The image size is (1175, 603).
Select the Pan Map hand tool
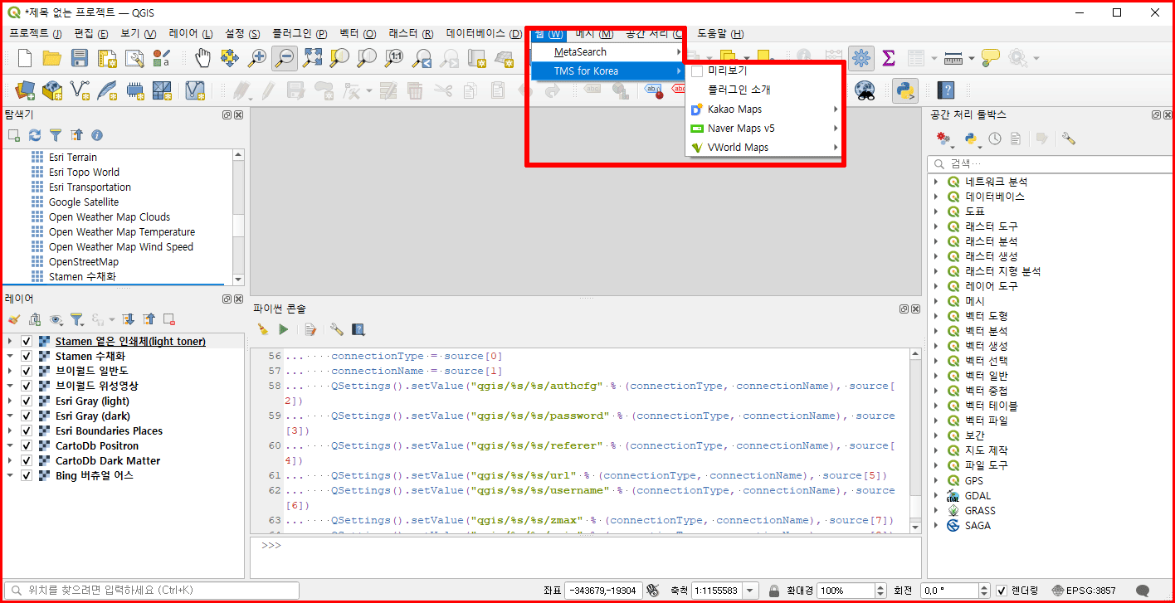pyautogui.click(x=202, y=58)
